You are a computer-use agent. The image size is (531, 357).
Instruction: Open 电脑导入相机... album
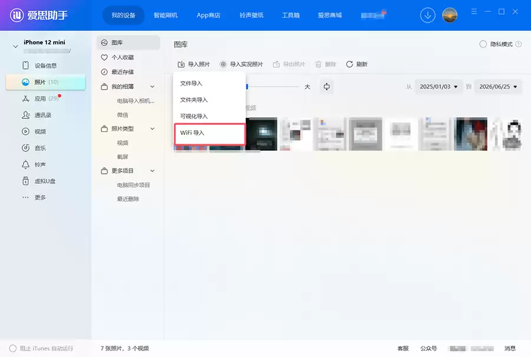point(136,101)
